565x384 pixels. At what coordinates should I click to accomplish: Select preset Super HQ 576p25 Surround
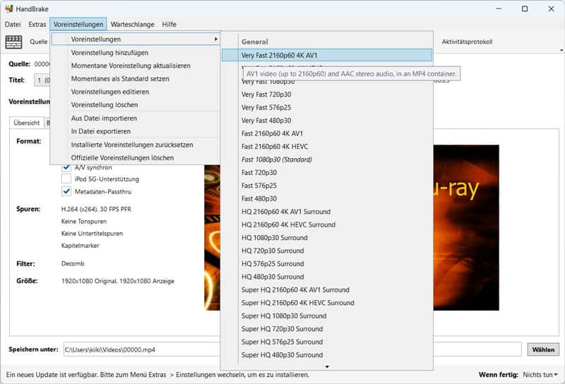(327, 342)
